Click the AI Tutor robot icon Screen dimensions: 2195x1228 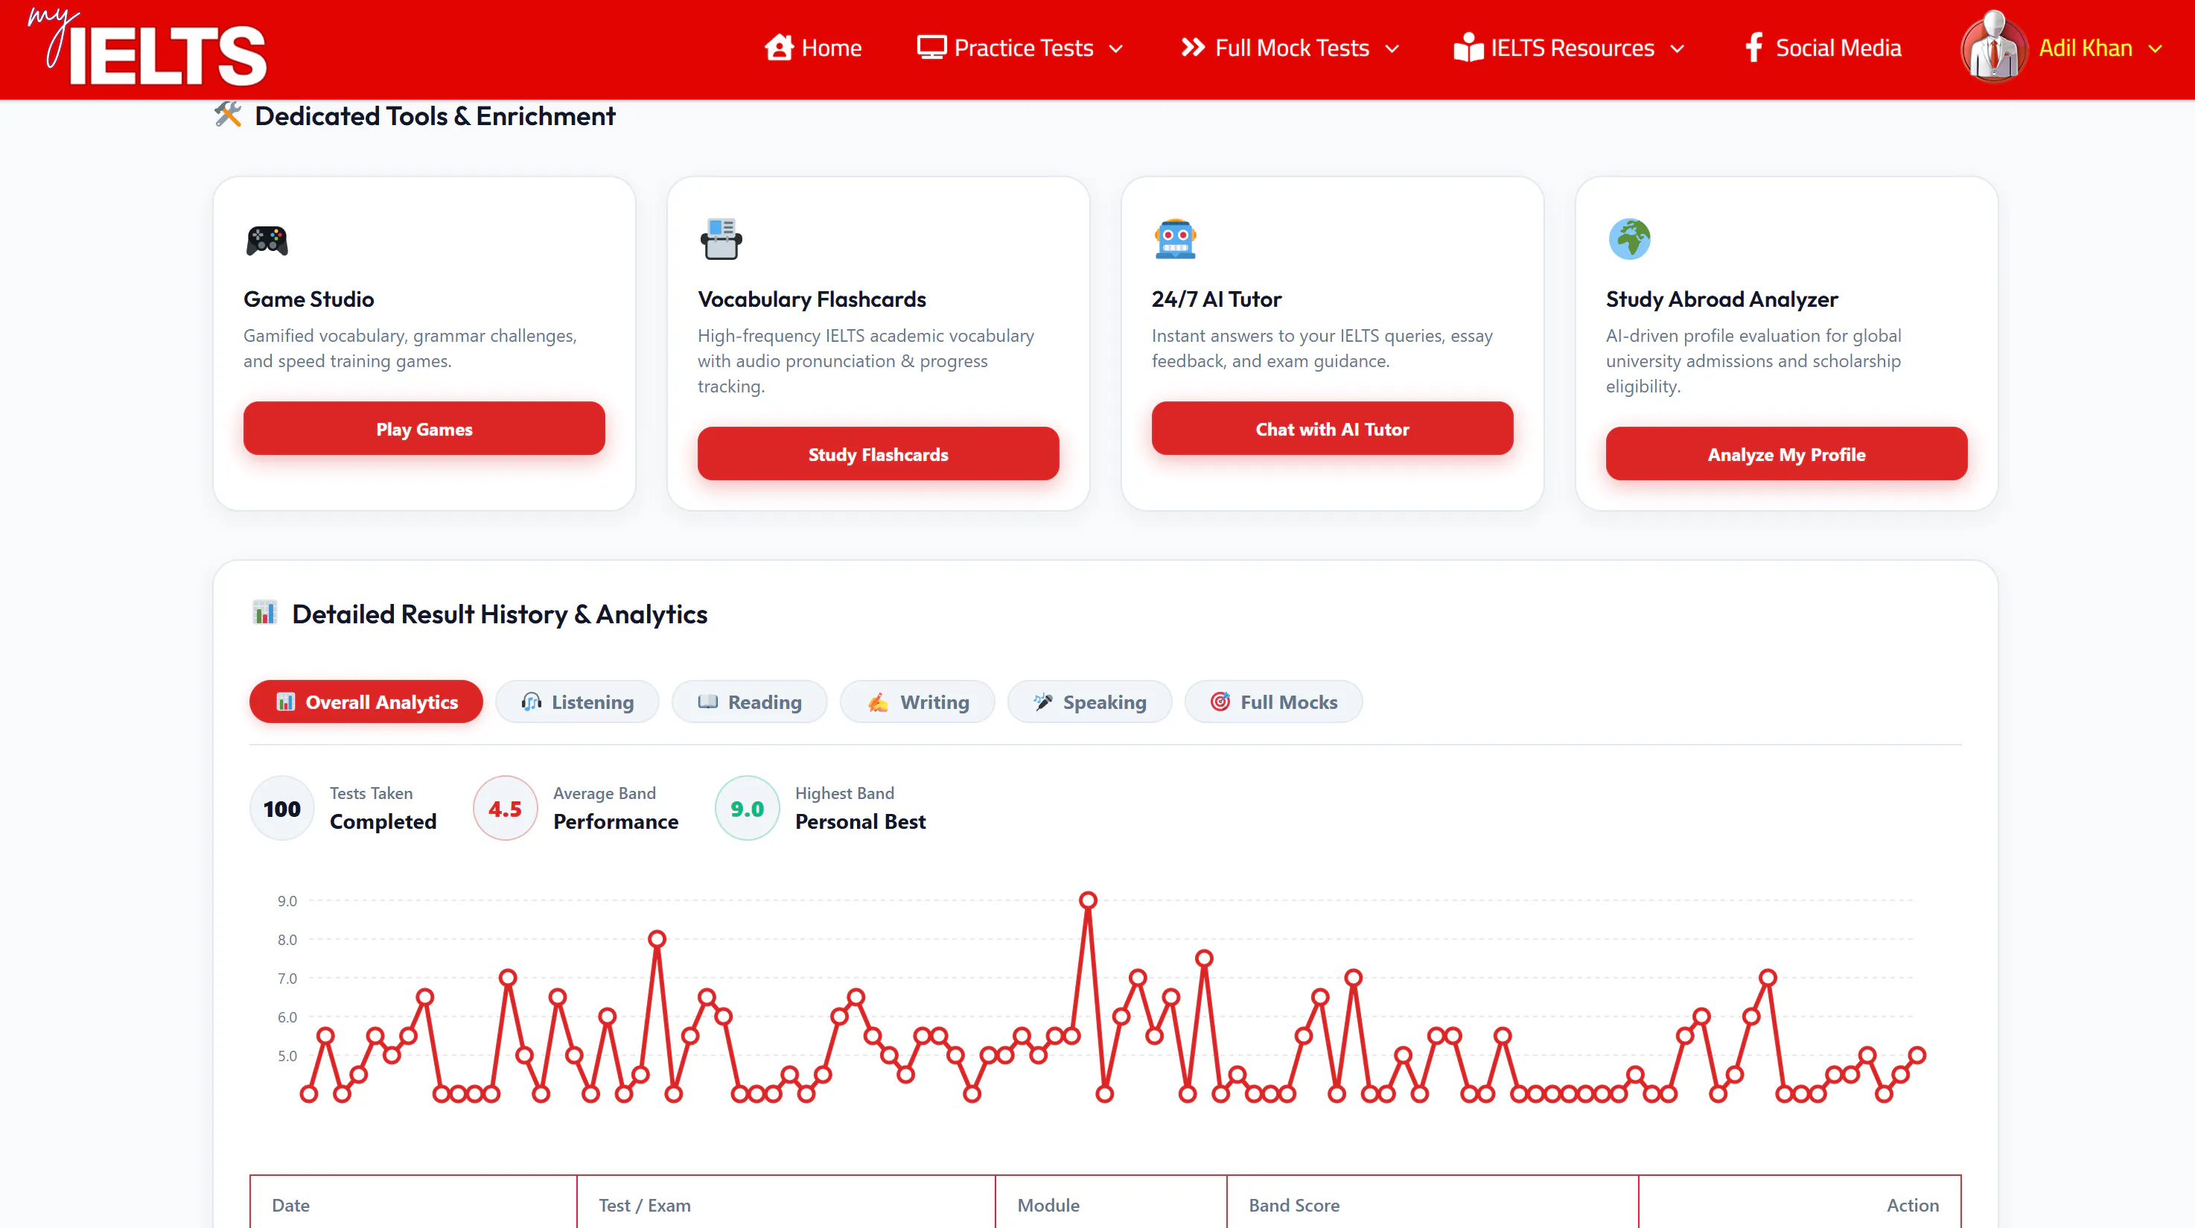(1175, 240)
